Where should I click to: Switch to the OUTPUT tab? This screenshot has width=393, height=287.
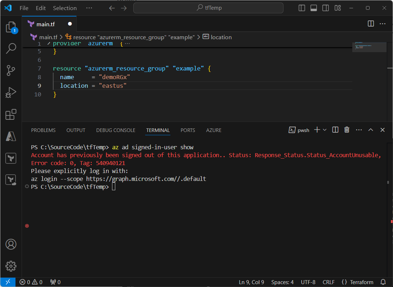[x=76, y=130]
